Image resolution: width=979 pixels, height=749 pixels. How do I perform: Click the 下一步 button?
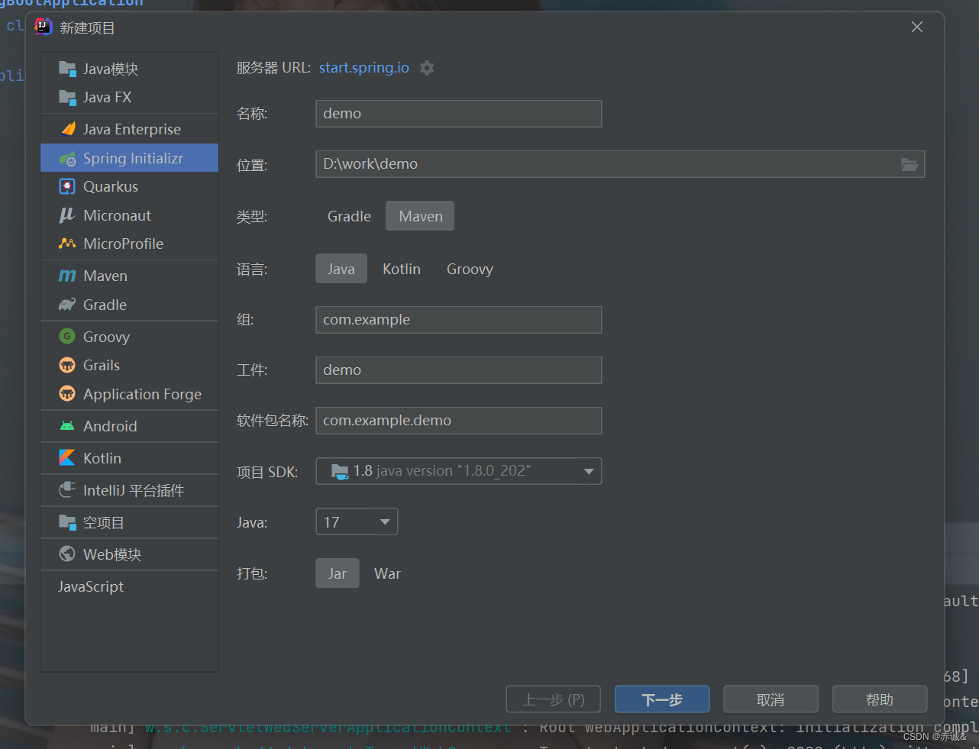(661, 699)
